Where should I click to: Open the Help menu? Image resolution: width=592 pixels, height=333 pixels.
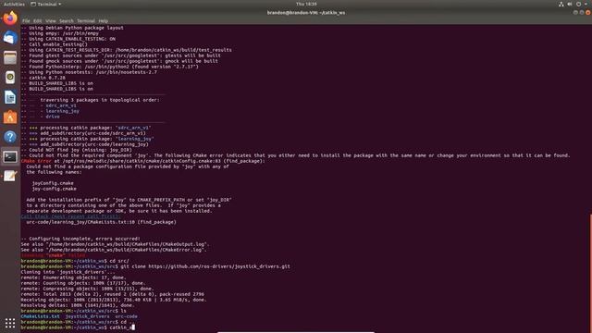pos(103,21)
